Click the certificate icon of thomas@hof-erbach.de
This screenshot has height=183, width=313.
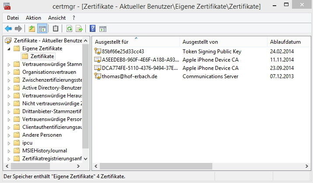click(98, 76)
